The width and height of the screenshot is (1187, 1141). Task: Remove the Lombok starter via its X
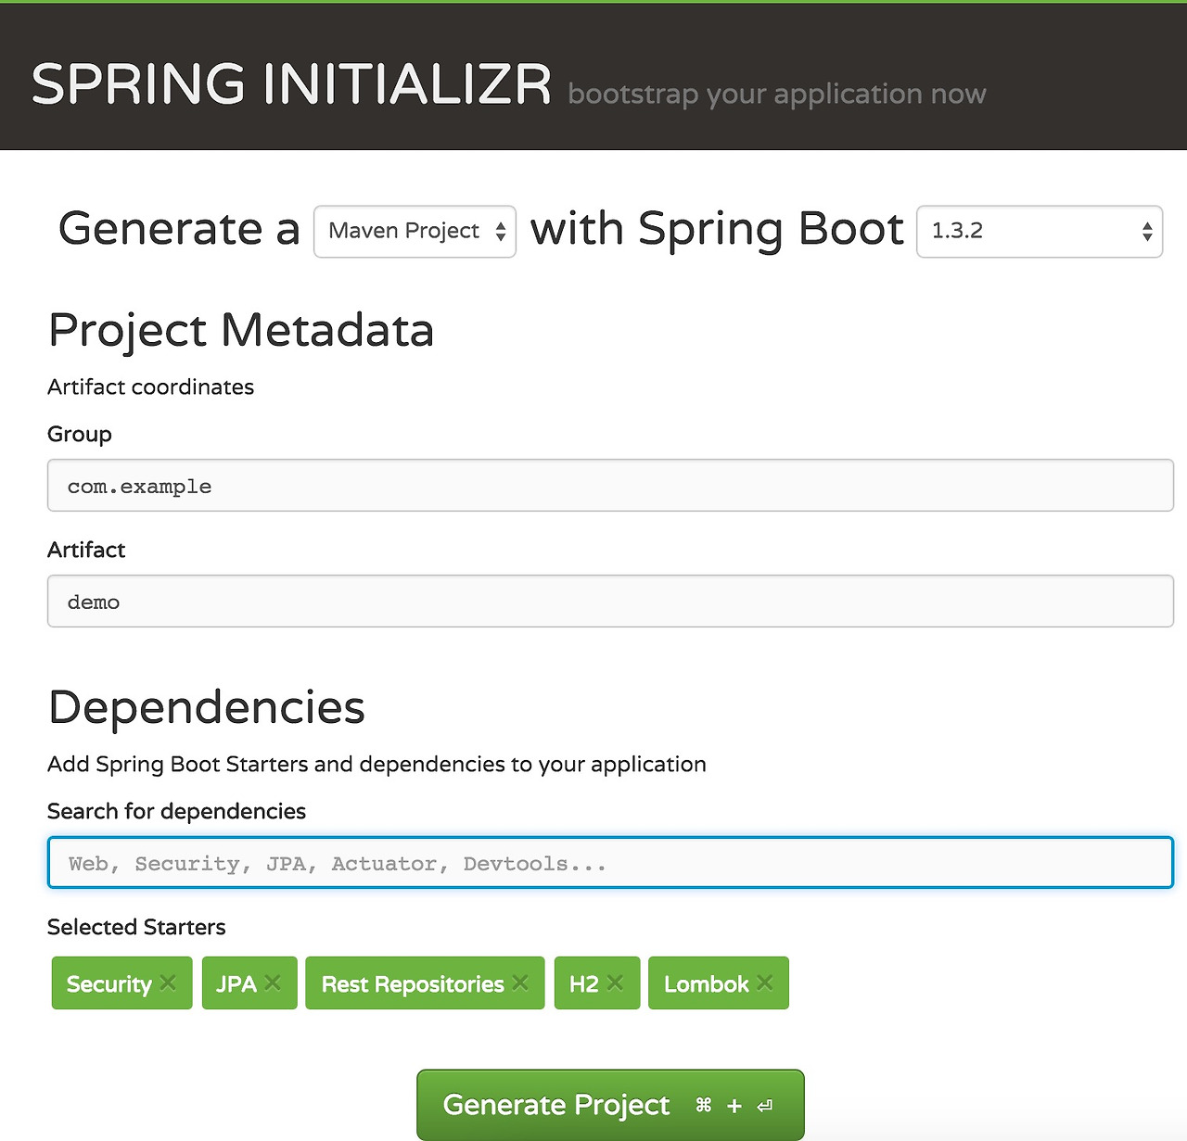pyautogui.click(x=765, y=983)
